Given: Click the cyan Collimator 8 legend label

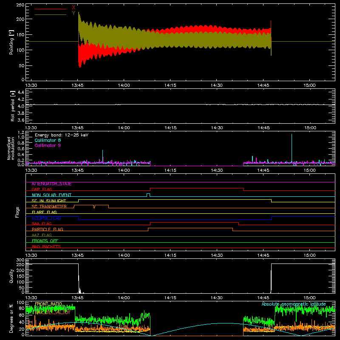Looking at the screenshot, I should point(48,140).
